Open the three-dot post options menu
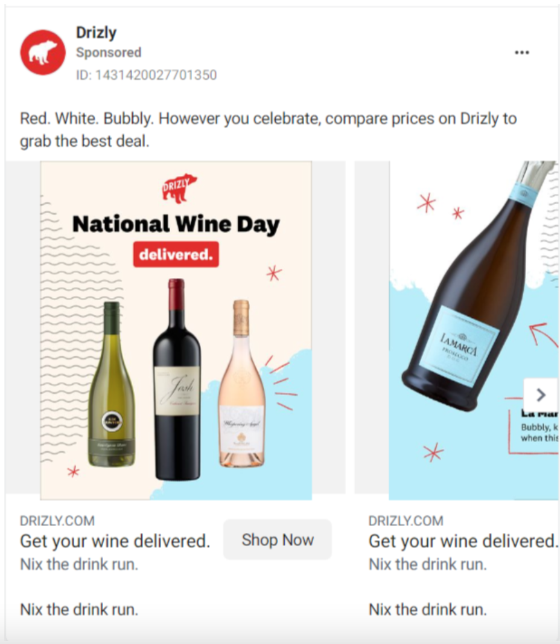This screenshot has height=644, width=560. (x=522, y=53)
